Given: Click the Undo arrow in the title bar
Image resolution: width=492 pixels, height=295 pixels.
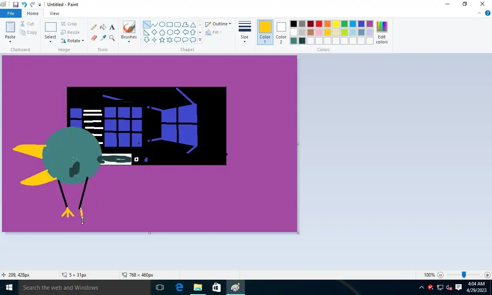Looking at the screenshot, I should (24, 5).
